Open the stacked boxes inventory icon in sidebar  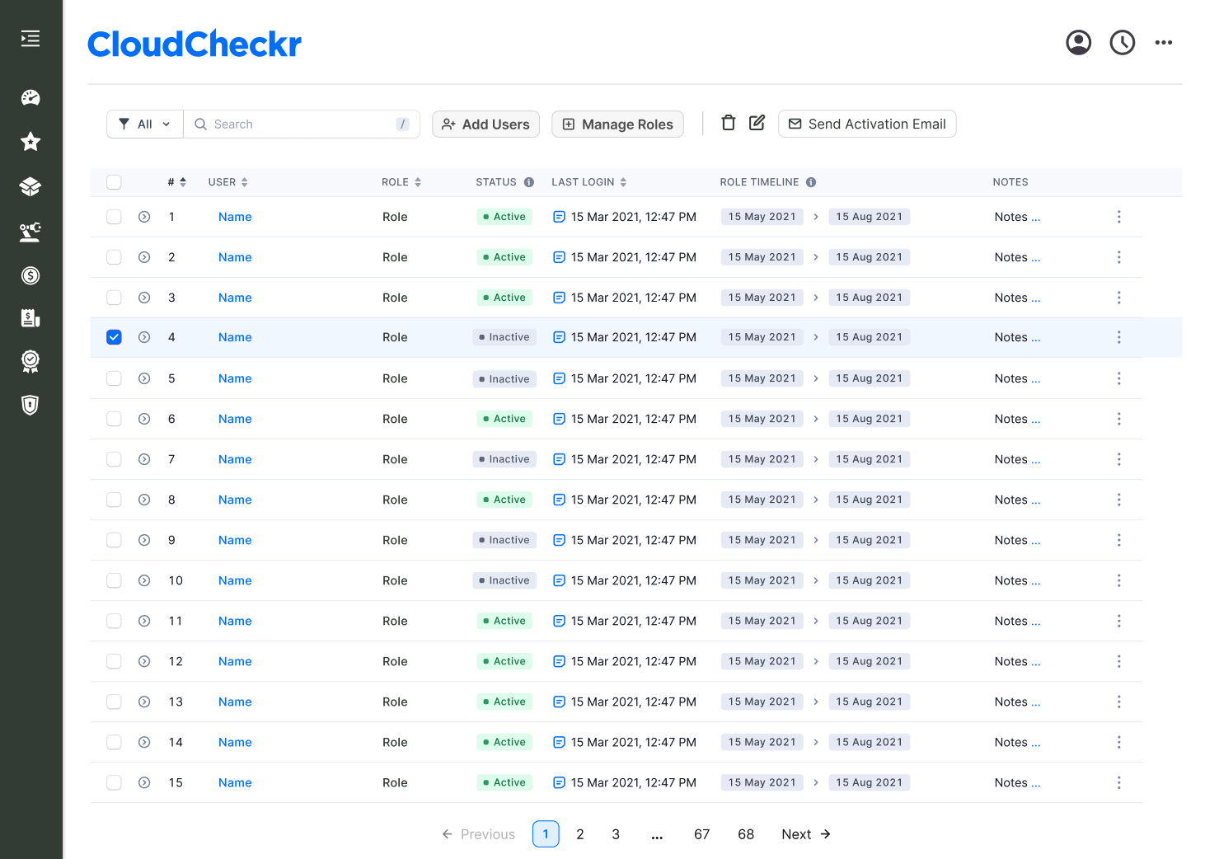pyautogui.click(x=30, y=186)
